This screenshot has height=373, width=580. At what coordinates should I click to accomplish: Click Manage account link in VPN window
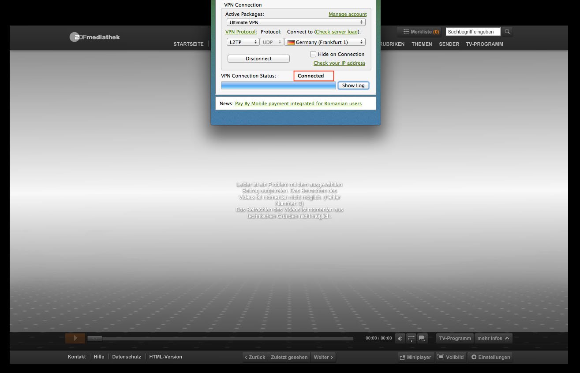click(348, 14)
